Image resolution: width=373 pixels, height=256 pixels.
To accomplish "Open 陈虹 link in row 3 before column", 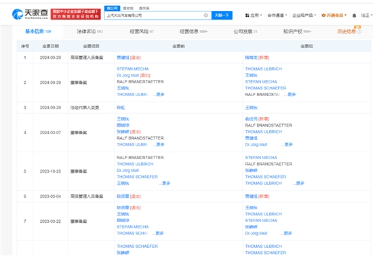I will pos(121,108).
